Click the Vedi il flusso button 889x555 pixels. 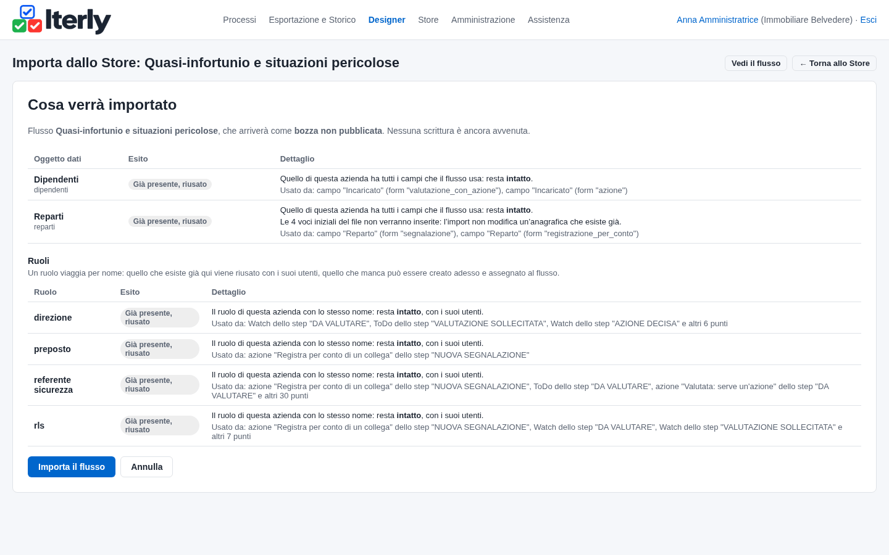[x=756, y=64]
